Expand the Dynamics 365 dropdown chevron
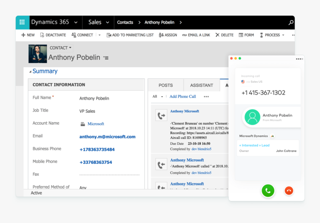Viewport: 320px width, 223px height. (76, 22)
